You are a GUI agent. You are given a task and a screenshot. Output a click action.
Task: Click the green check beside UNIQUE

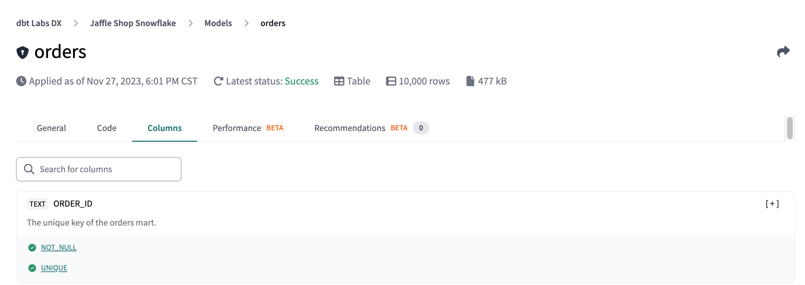coord(32,268)
